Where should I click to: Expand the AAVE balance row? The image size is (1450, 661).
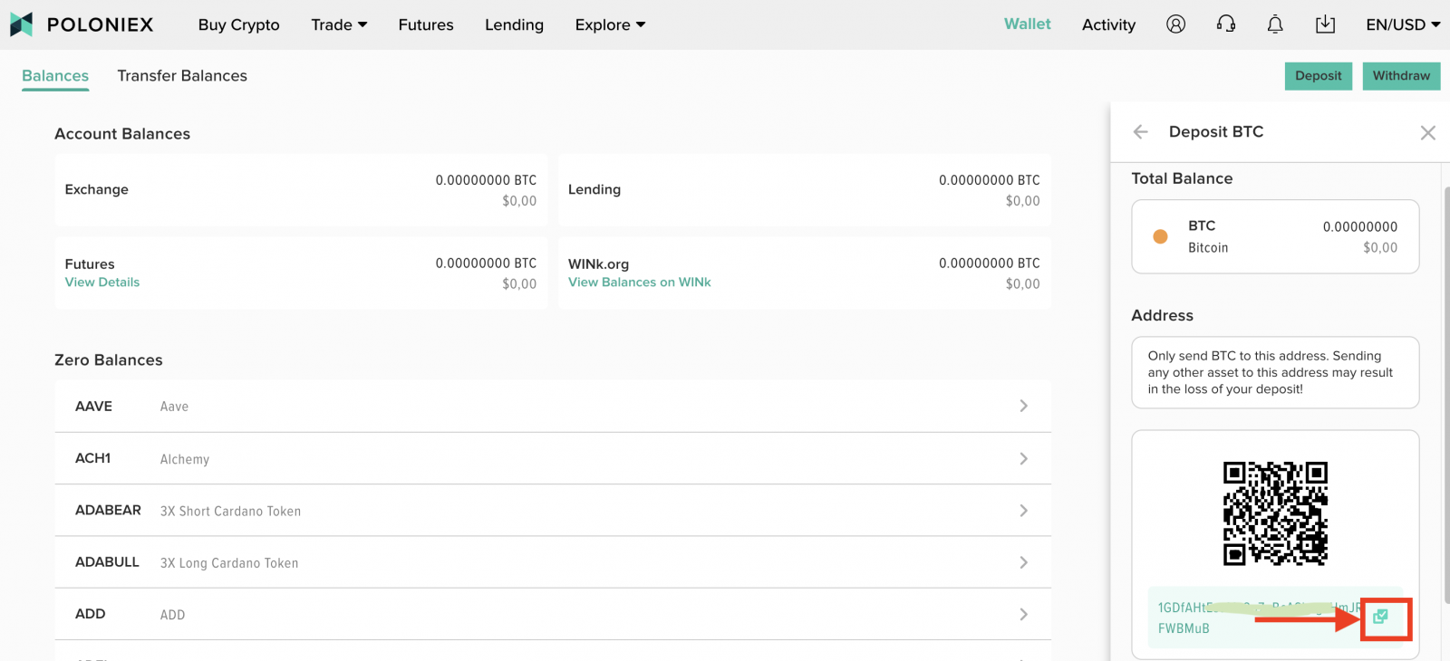[1023, 407]
